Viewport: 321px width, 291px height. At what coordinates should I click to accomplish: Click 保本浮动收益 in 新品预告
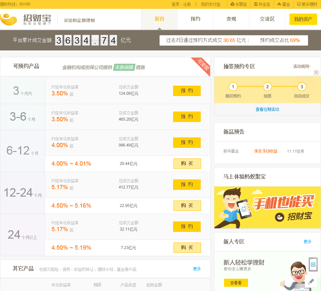(266, 151)
